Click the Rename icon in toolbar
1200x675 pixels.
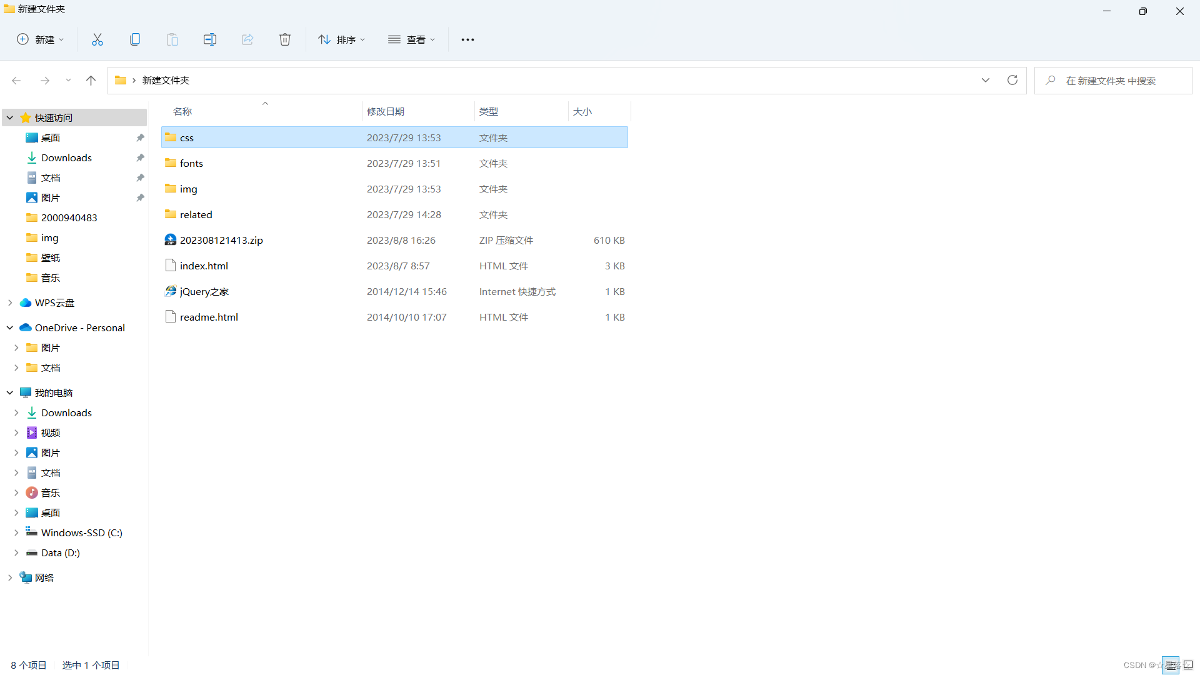coord(210,39)
